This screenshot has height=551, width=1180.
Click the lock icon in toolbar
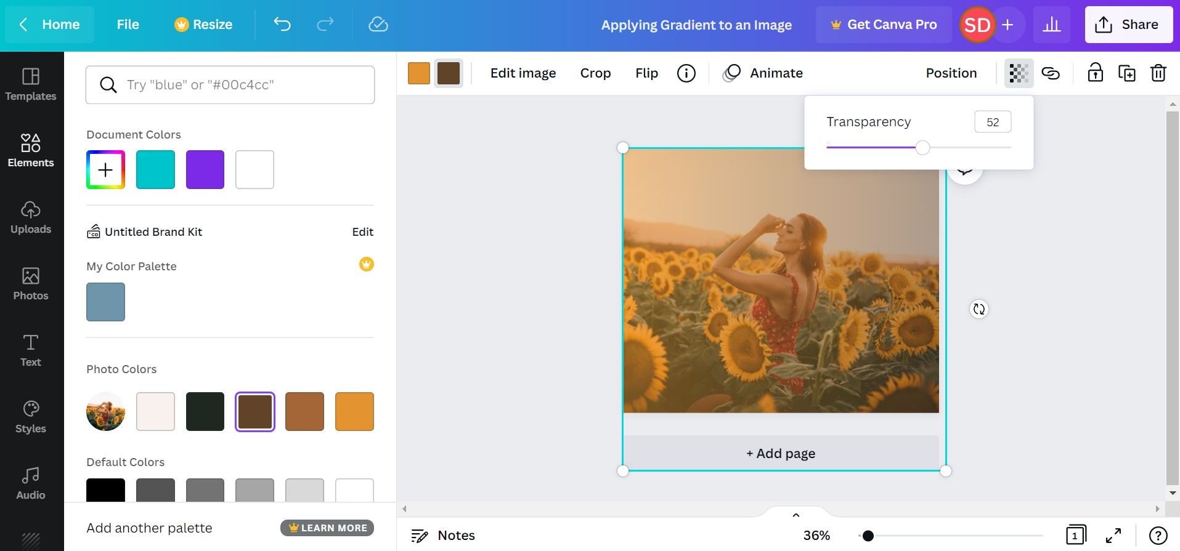[x=1095, y=73]
